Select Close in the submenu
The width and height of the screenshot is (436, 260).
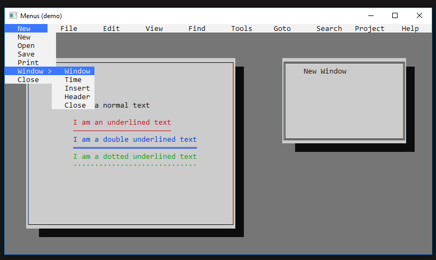click(x=73, y=105)
